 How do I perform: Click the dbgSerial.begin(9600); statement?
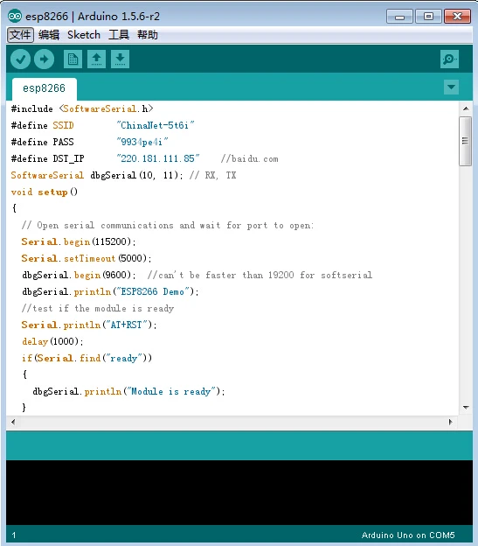(79, 275)
